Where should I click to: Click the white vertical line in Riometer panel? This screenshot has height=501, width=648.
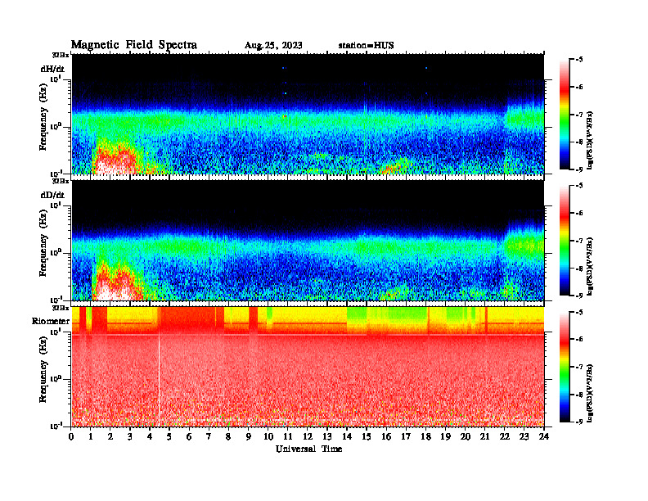pos(159,381)
